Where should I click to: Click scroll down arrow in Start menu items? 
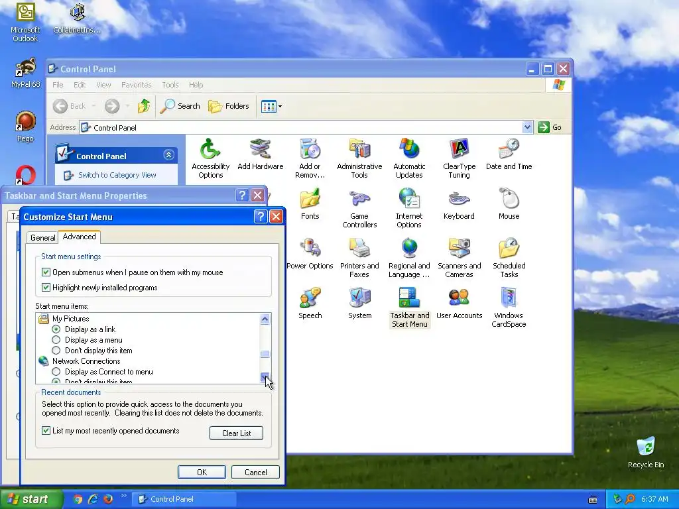coord(265,377)
